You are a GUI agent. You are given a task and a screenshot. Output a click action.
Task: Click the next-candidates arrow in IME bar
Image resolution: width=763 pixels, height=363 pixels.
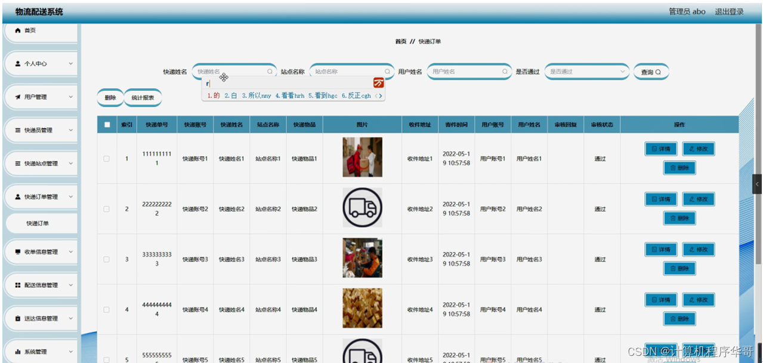tap(379, 96)
